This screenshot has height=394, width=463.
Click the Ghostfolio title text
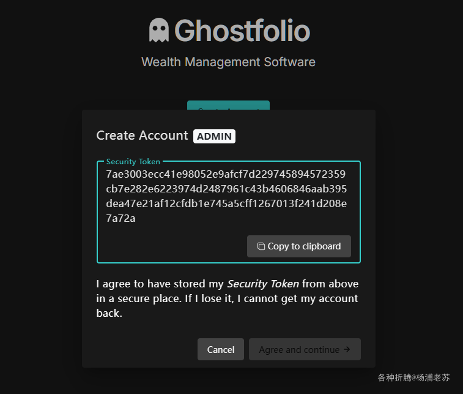242,31
